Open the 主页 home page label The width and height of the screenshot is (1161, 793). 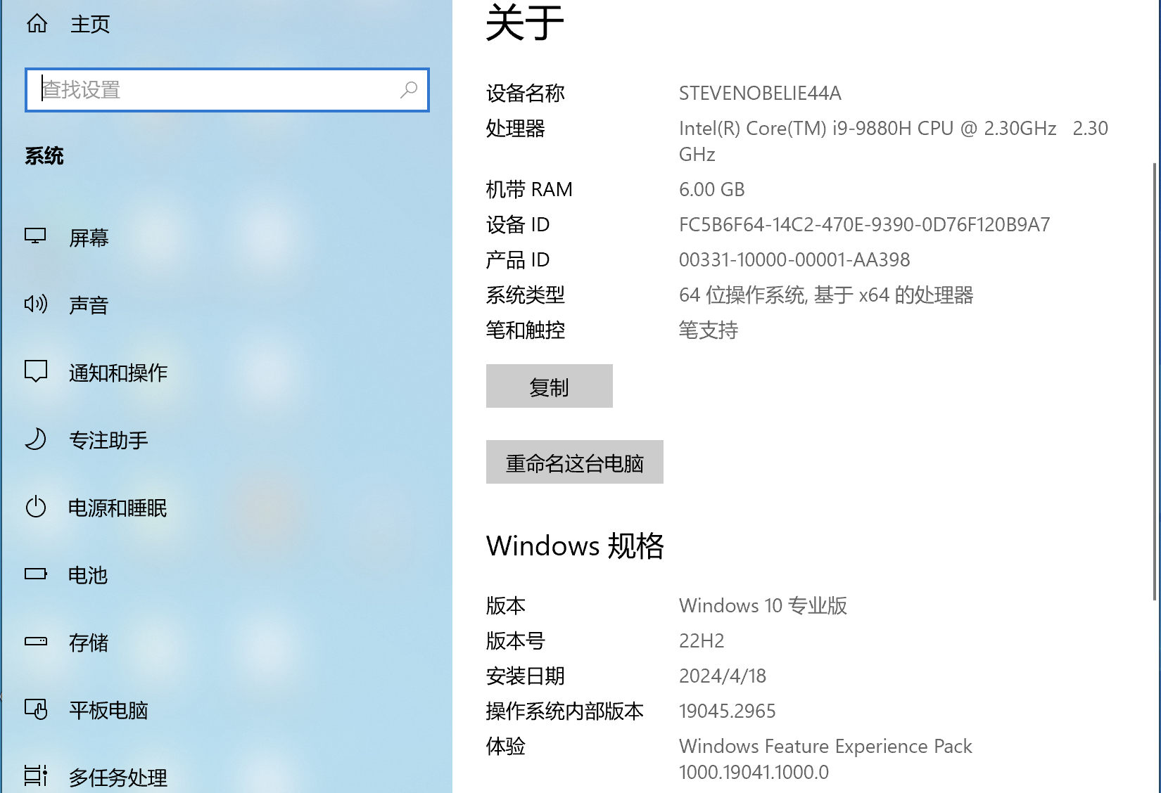90,25
